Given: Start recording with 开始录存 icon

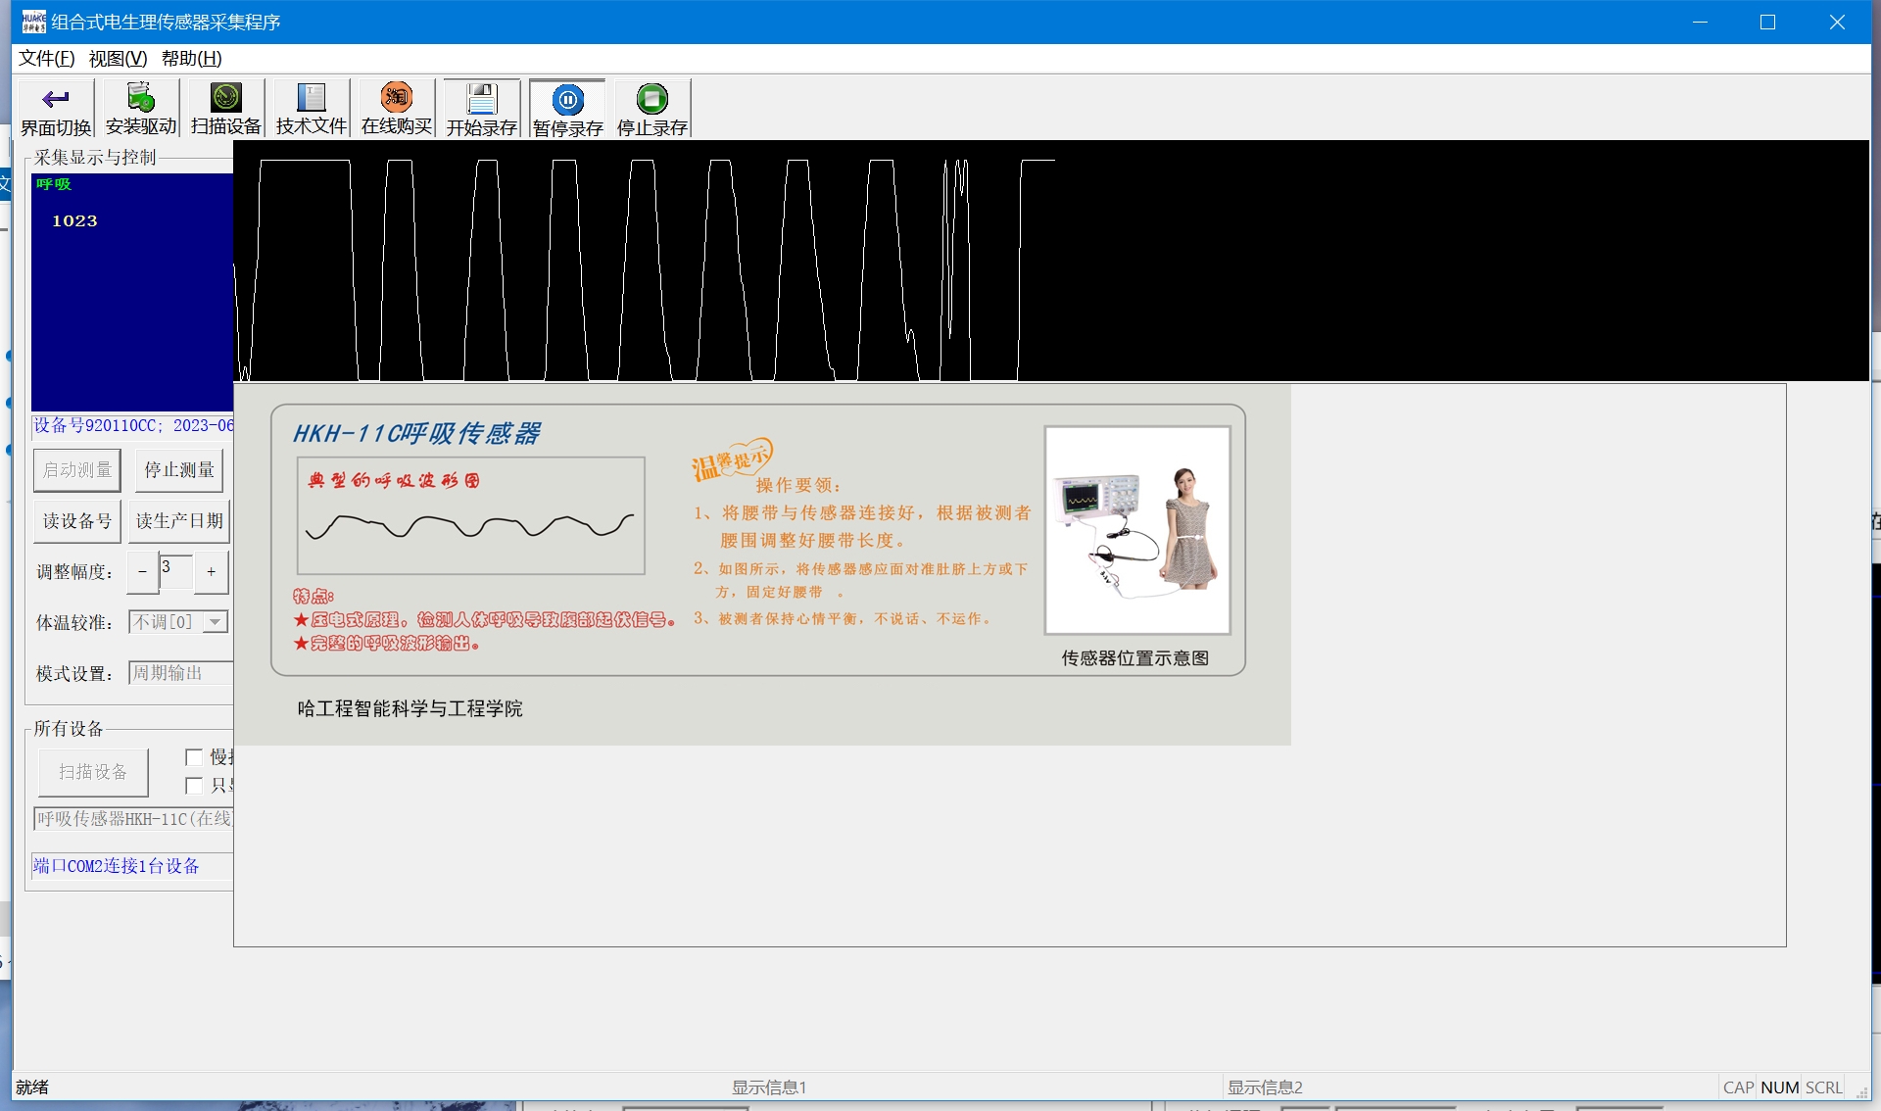Looking at the screenshot, I should click(482, 99).
